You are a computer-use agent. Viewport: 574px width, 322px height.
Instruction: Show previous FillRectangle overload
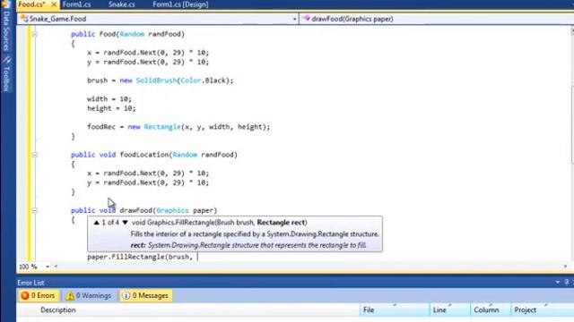point(96,223)
